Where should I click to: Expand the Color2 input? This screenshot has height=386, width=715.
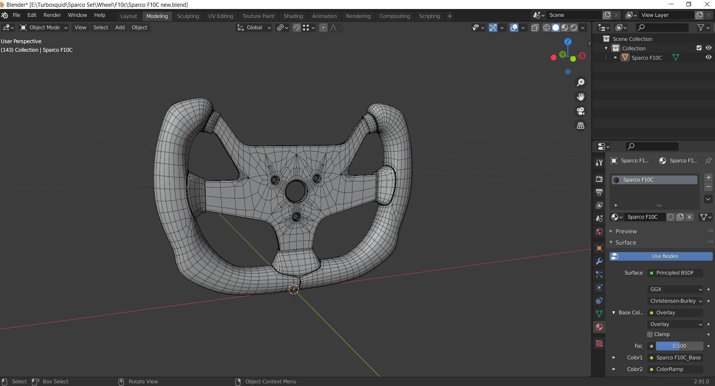point(614,369)
